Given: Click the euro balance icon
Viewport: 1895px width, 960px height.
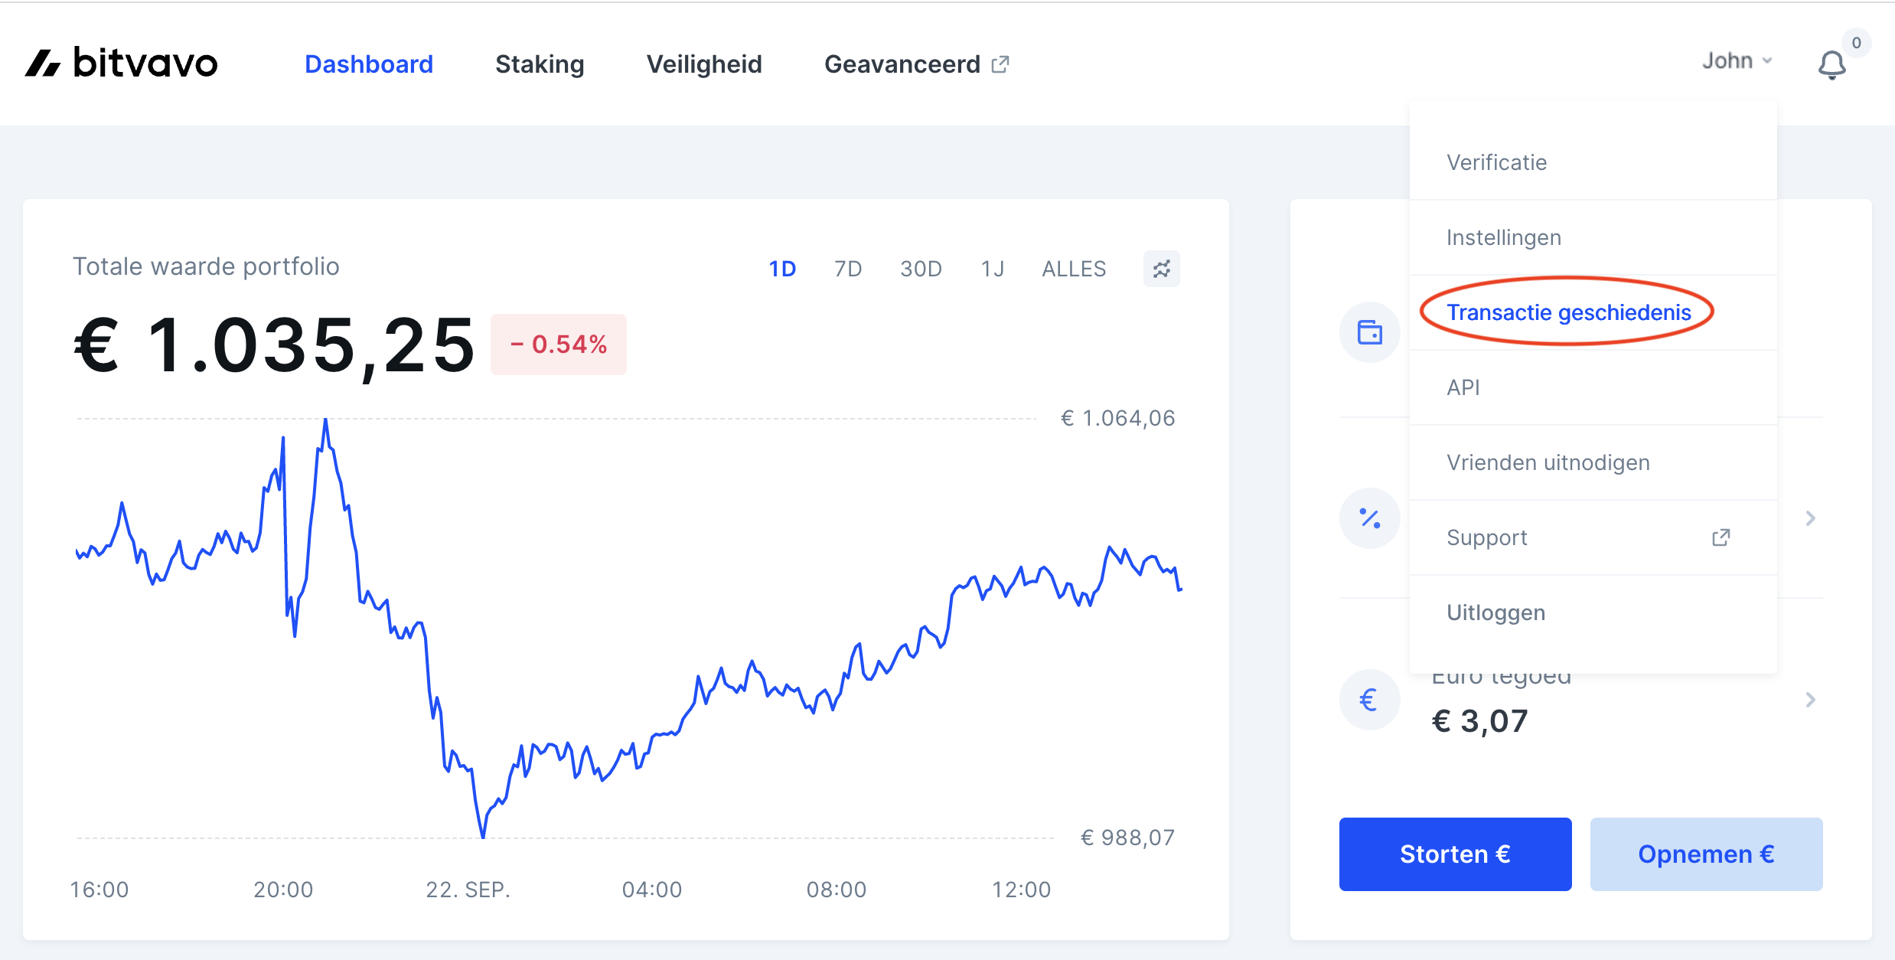Looking at the screenshot, I should tap(1369, 700).
